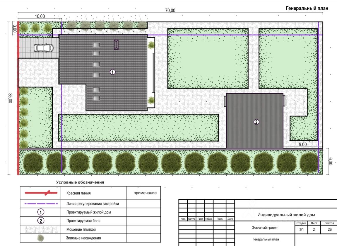The height and width of the screenshot is (246, 337).
Task: Click 'Генеральный план' in the title block
Action: pos(266,239)
